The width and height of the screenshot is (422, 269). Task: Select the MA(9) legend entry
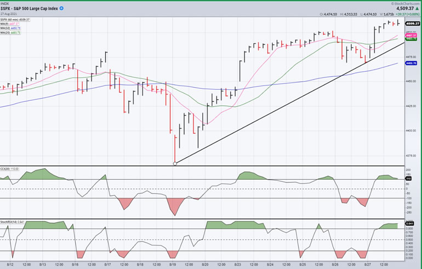pyautogui.click(x=10, y=24)
